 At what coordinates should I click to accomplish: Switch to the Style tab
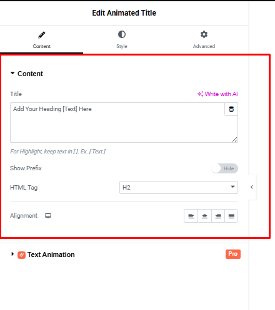(x=122, y=40)
